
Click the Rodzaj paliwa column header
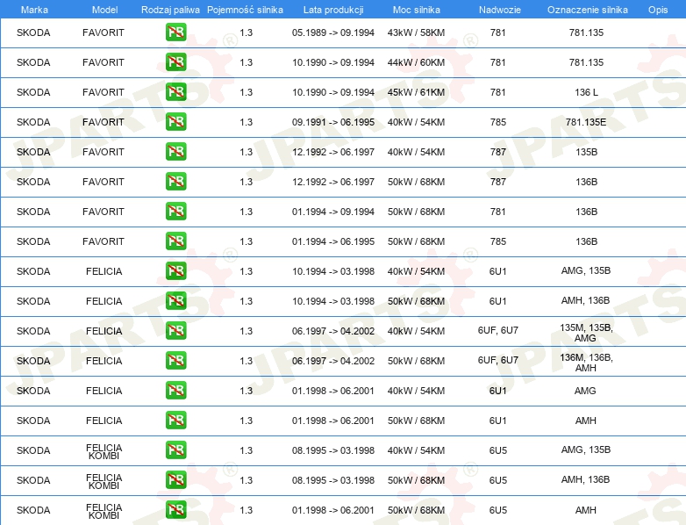coord(170,10)
